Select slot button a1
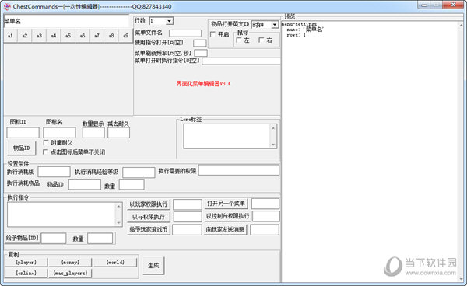This screenshot has height=286, width=467. point(10,36)
